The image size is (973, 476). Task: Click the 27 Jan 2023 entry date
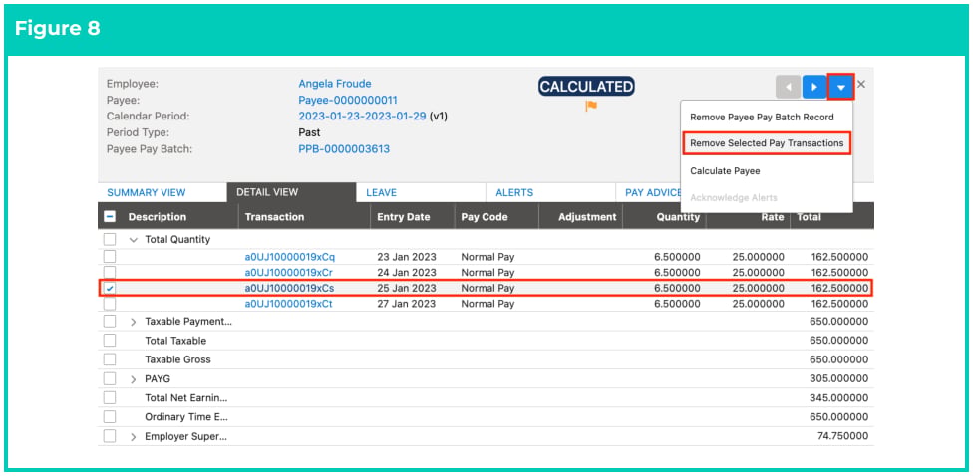click(407, 304)
